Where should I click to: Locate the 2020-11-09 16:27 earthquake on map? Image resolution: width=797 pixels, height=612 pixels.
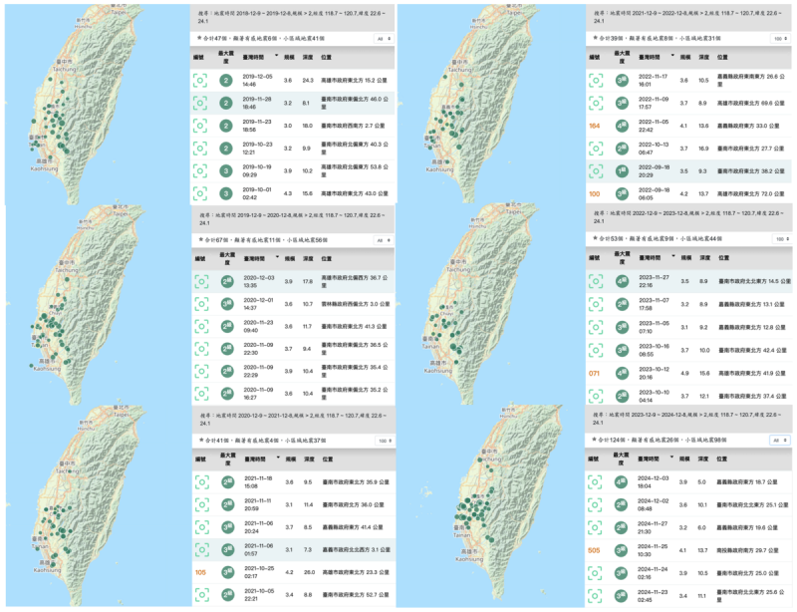point(201,394)
